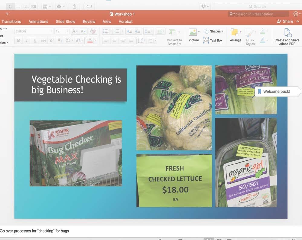The image size is (302, 240).
Task: Open the text Columns options
Action: click(160, 31)
